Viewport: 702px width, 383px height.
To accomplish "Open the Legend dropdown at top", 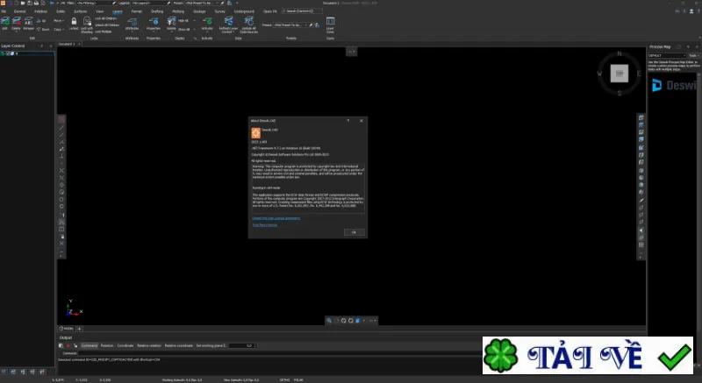I will pos(149,4).
